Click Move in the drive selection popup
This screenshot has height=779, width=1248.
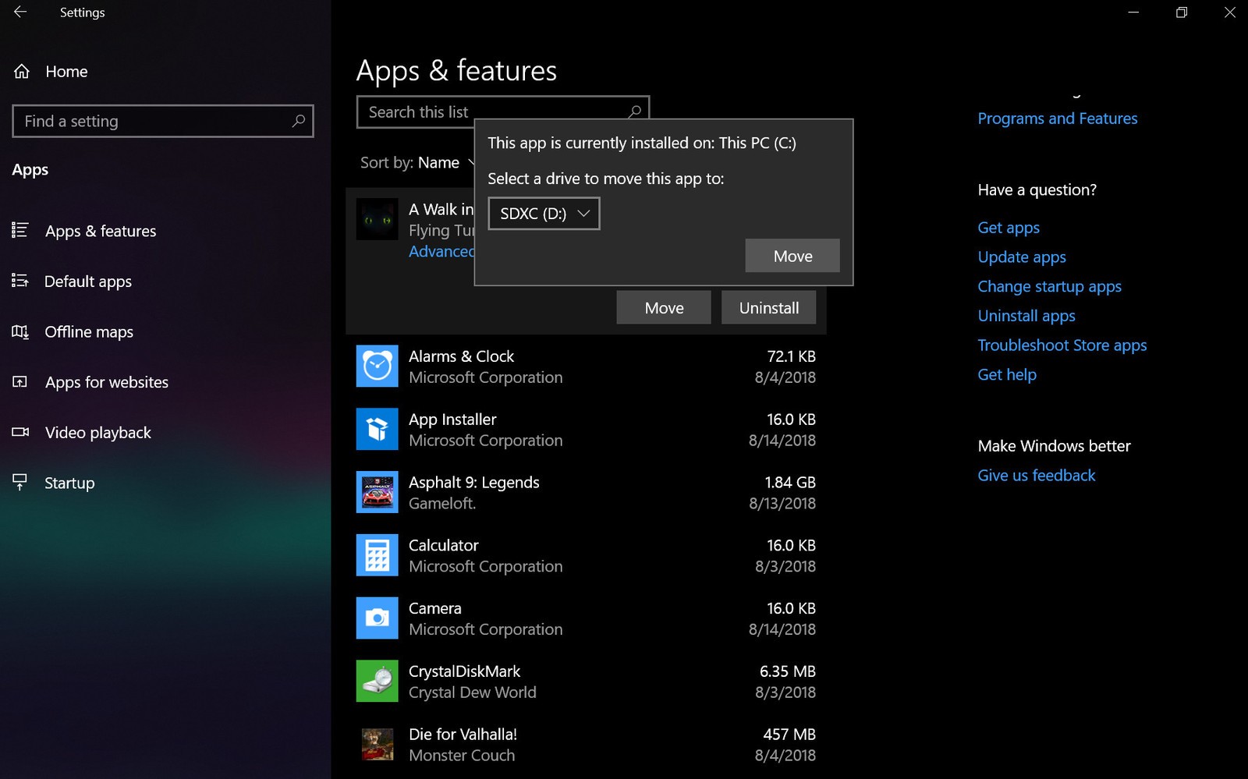(x=792, y=256)
